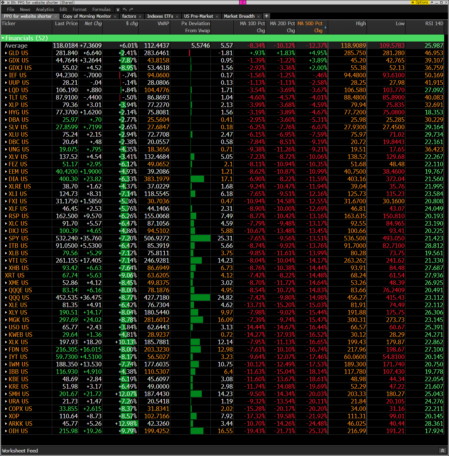Sort by RSI 14D column header

tap(434, 24)
